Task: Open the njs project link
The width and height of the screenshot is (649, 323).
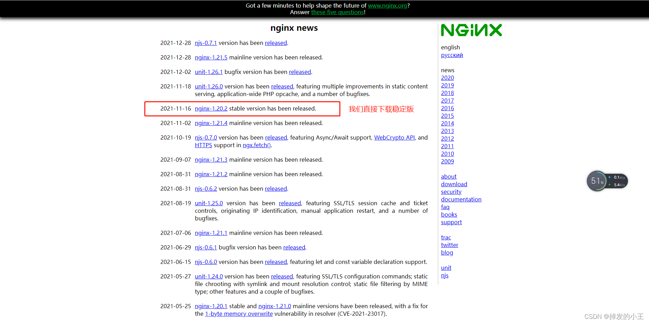Action: coord(445,275)
